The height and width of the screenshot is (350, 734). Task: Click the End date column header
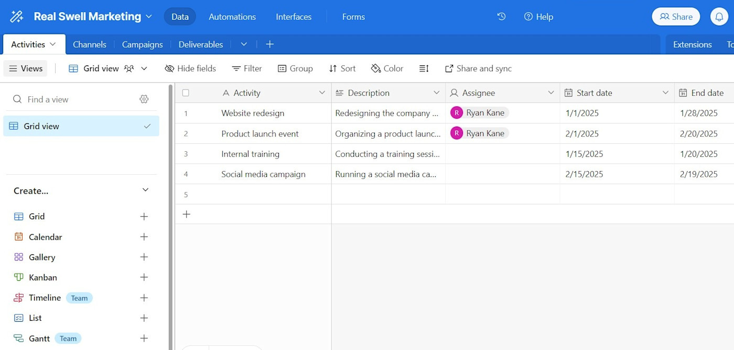point(704,93)
